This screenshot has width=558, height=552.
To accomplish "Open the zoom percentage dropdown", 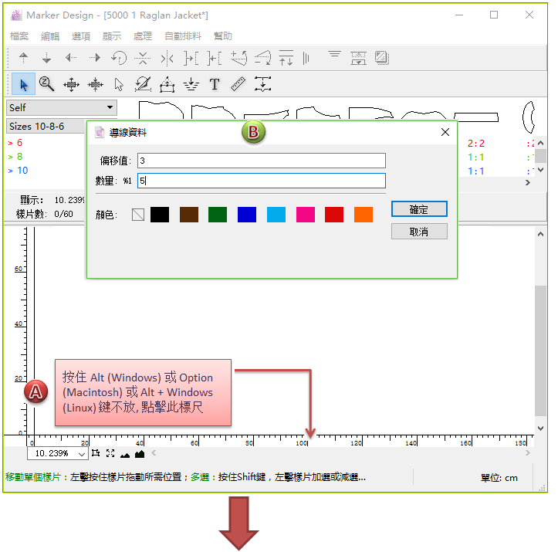I will tap(83, 454).
